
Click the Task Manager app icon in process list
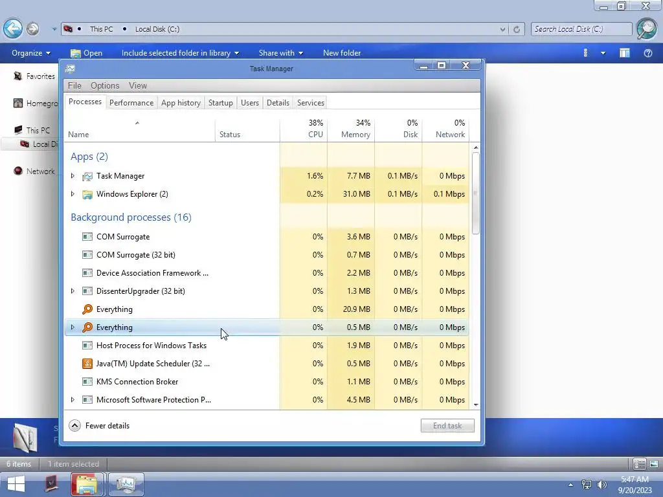pos(87,176)
